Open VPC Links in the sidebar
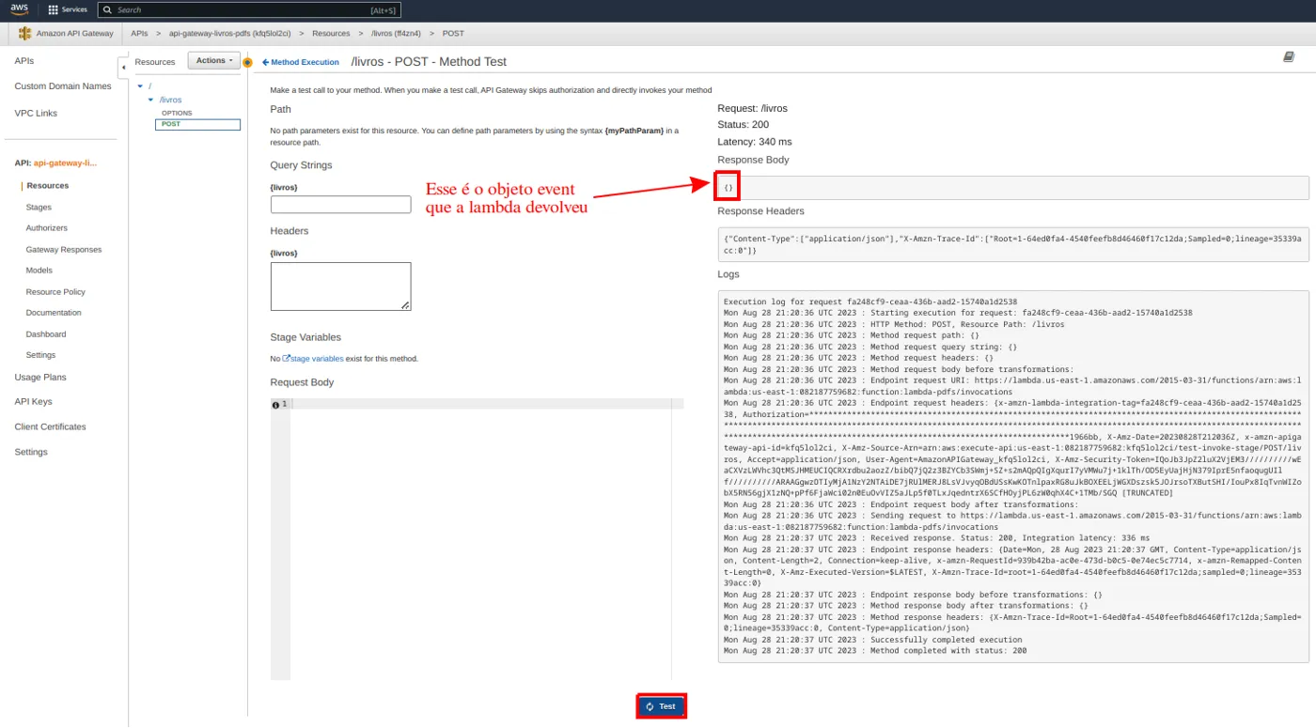 click(36, 114)
